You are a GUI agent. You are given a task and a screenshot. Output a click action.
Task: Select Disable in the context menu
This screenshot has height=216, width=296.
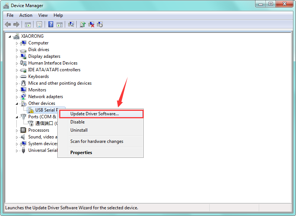(x=77, y=122)
